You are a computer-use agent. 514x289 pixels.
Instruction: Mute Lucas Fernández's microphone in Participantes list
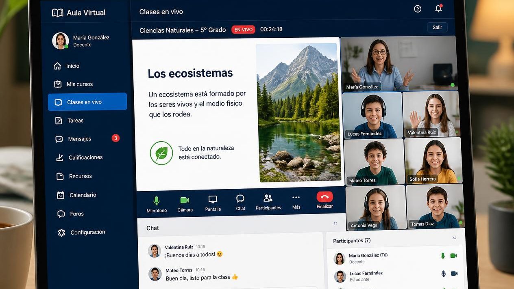tap(444, 274)
